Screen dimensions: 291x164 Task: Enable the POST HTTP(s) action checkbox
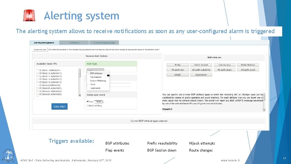pyautogui.click(x=88, y=106)
